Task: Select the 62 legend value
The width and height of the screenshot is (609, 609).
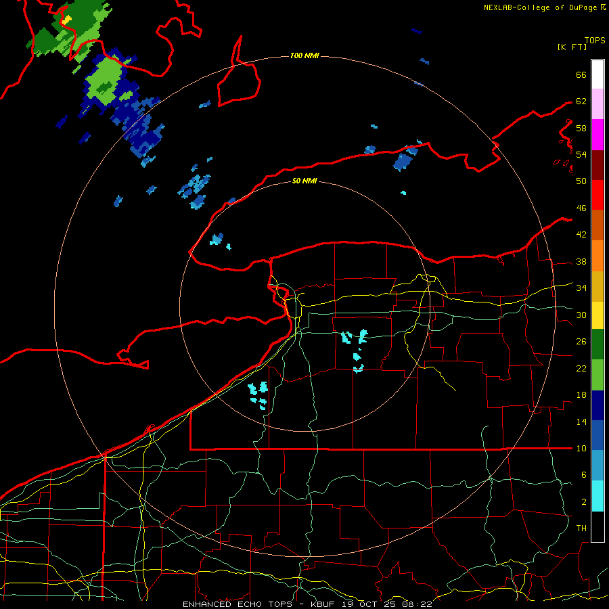Action: pos(581,101)
